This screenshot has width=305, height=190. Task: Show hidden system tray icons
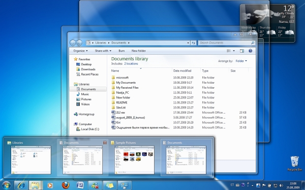[x=253, y=185]
